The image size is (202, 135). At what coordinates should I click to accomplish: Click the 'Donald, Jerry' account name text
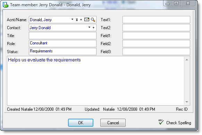click(x=41, y=20)
